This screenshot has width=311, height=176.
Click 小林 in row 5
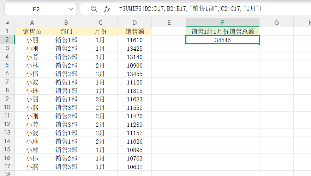coord(32,65)
